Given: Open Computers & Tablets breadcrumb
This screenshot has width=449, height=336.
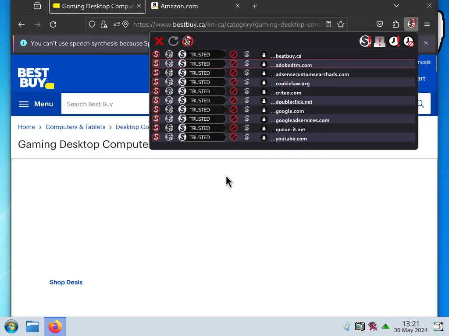Looking at the screenshot, I should (x=75, y=127).
